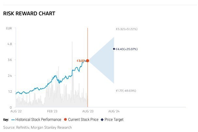Click the FEB '23 x-axis label
The image size is (198, 132).
pos(52,111)
